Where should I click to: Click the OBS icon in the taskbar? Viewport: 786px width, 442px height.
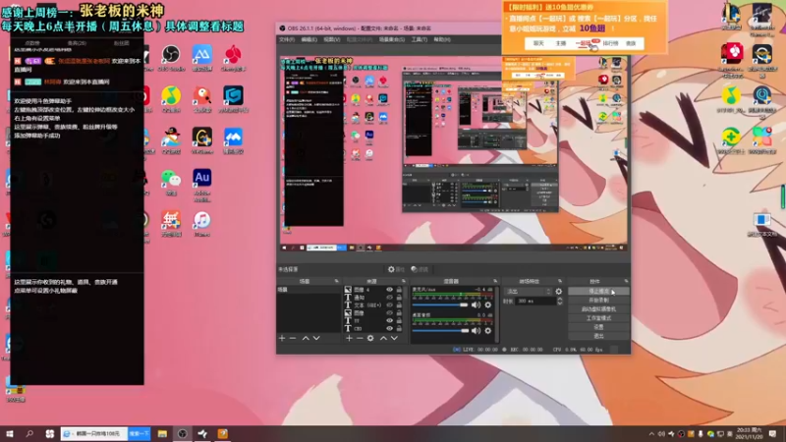click(182, 433)
